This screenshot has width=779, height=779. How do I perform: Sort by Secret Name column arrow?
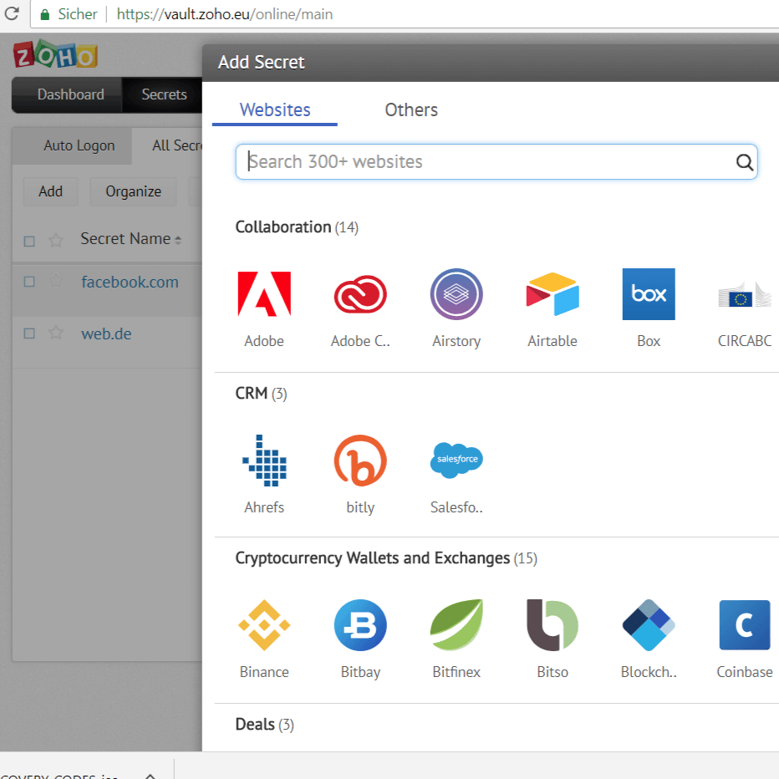[x=178, y=241]
